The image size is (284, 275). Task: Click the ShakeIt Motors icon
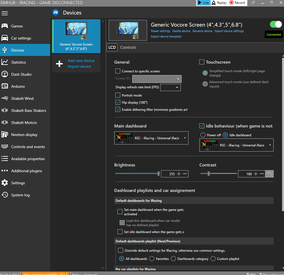pyautogui.click(x=5, y=122)
